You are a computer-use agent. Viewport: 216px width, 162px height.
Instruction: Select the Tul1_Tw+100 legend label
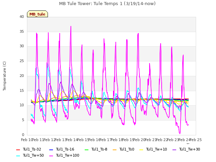pos(67,155)
